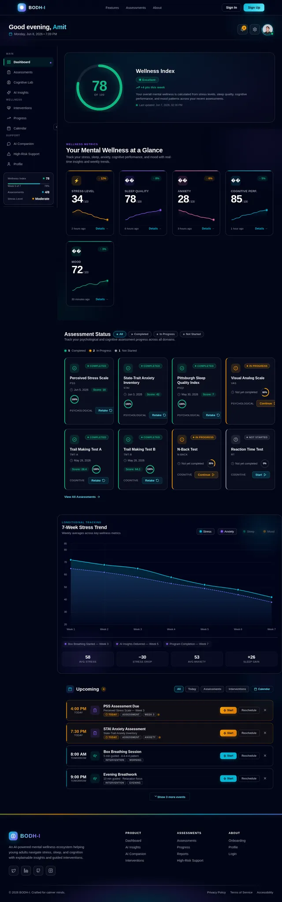Screen dimensions: 282x902
Task: Open Anxiety Details link
Action: pyautogui.click(x=208, y=228)
